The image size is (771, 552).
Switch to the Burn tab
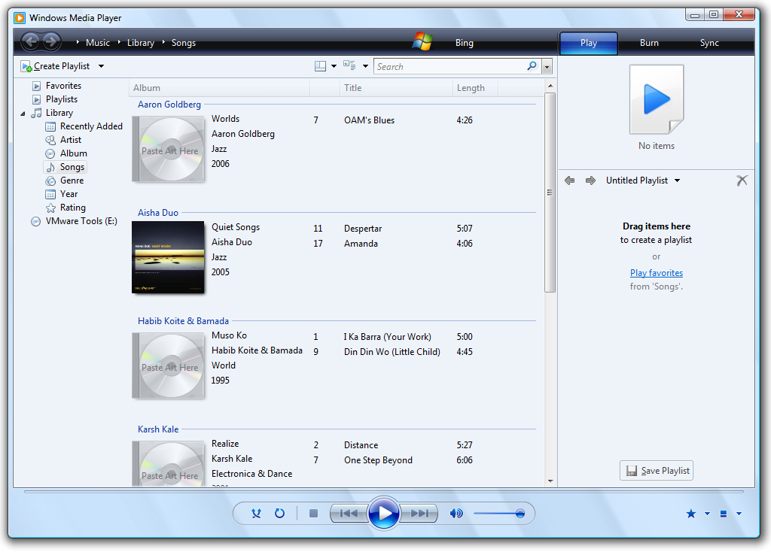pyautogui.click(x=649, y=43)
